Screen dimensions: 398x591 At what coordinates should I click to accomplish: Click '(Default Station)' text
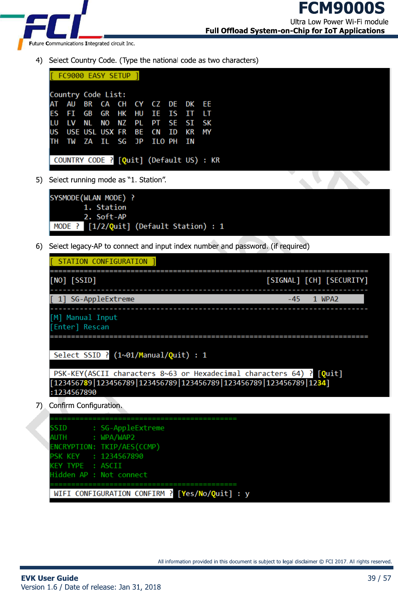(171, 226)
